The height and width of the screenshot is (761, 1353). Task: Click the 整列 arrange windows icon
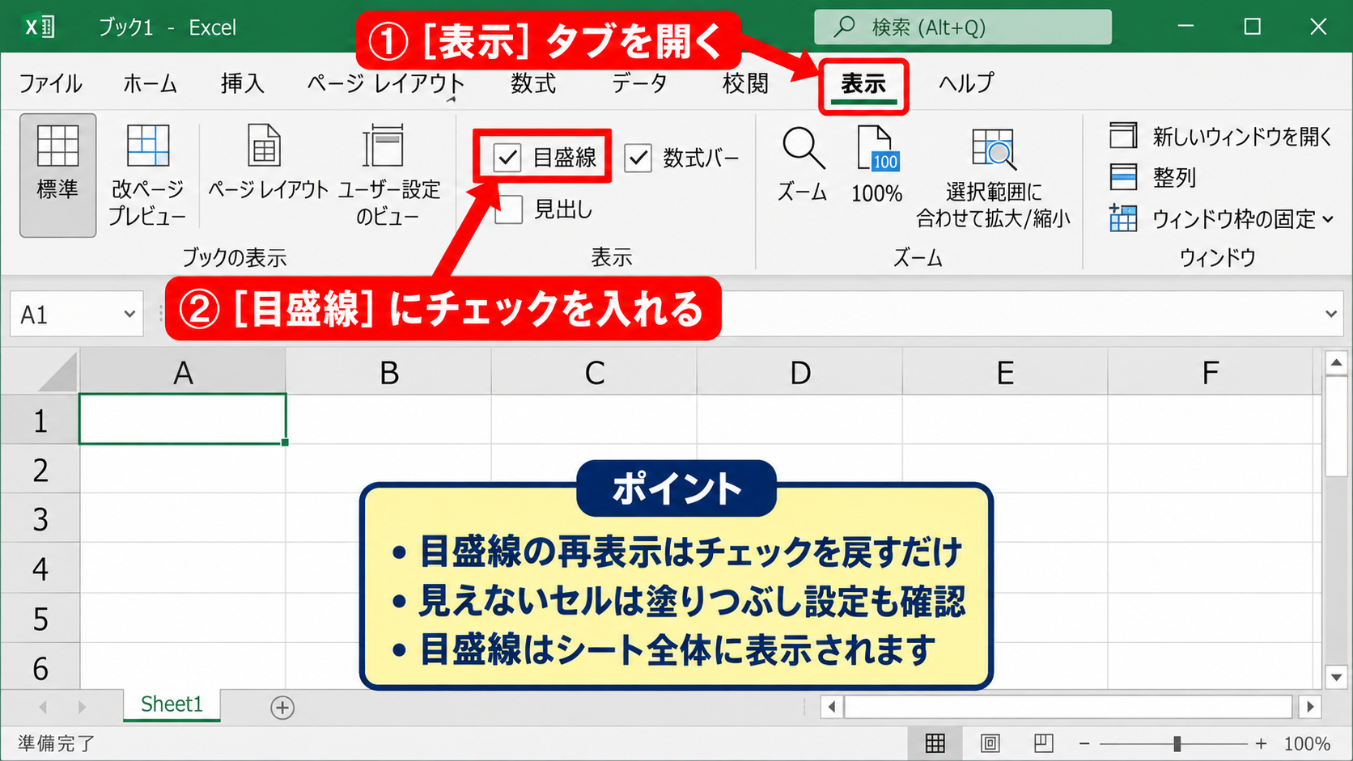click(x=1123, y=176)
